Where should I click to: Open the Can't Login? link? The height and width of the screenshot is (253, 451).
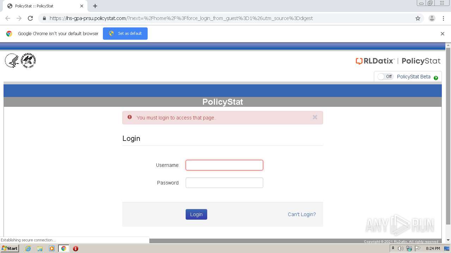coord(302,214)
